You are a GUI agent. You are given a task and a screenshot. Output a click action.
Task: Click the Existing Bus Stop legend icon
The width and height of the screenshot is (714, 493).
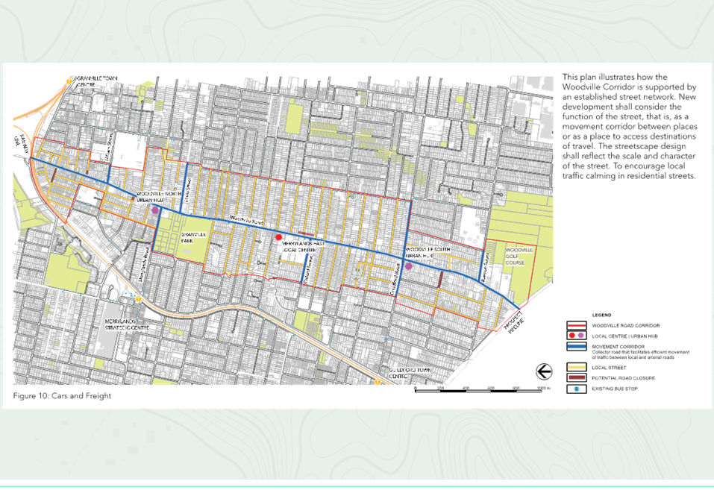click(576, 389)
